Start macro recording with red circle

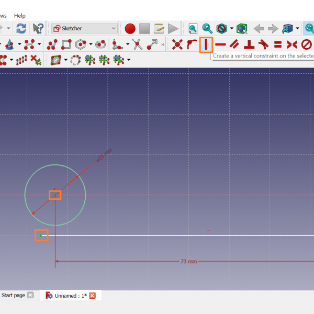130,28
